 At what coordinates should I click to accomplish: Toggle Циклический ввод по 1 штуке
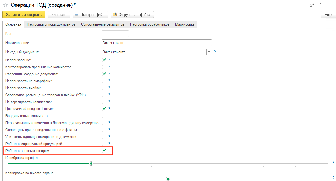pyautogui.click(x=104, y=109)
